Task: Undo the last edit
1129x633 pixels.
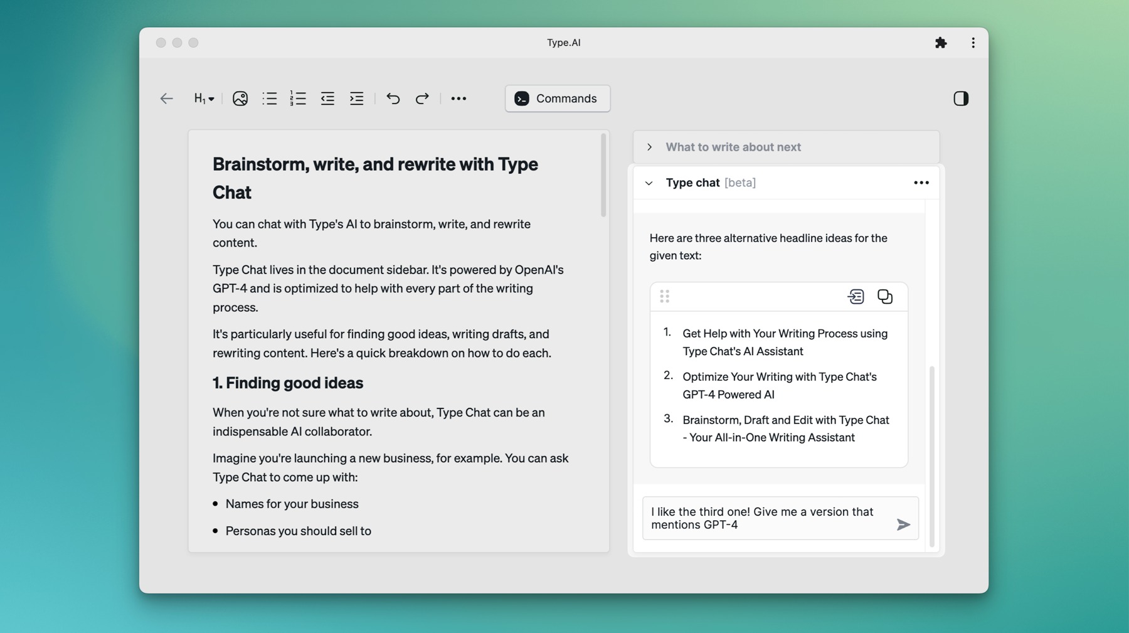Action: click(393, 98)
